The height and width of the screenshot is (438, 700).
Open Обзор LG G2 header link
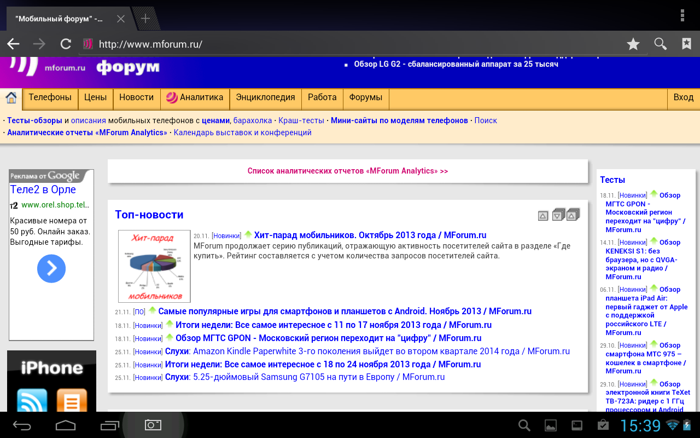pyautogui.click(x=456, y=65)
